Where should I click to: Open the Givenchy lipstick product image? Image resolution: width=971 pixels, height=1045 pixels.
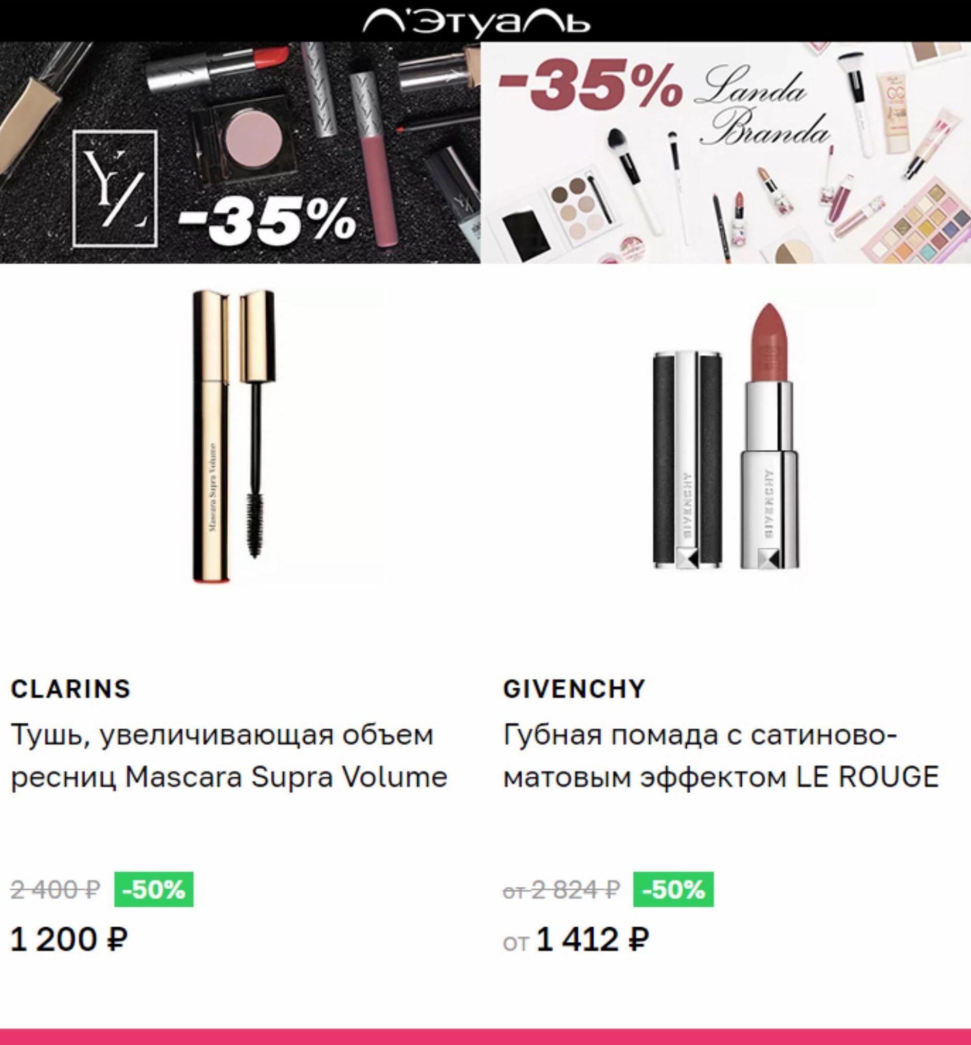(x=726, y=436)
